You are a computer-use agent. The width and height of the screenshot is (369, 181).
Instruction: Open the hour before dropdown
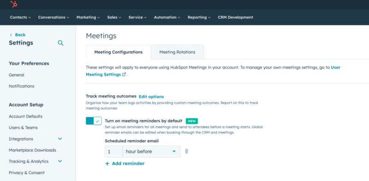click(152, 152)
